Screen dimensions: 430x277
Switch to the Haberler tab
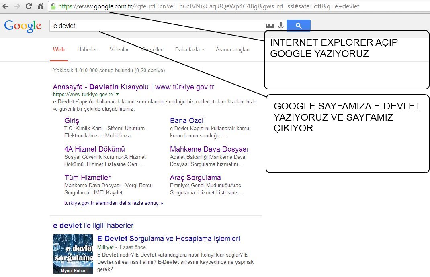(87, 50)
